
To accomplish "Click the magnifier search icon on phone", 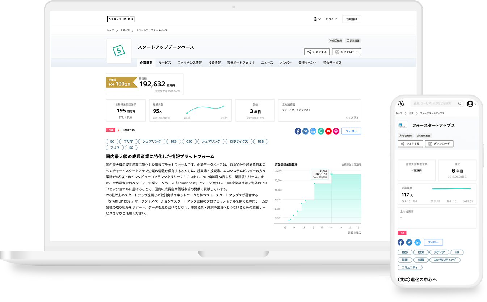I will [x=460, y=103].
